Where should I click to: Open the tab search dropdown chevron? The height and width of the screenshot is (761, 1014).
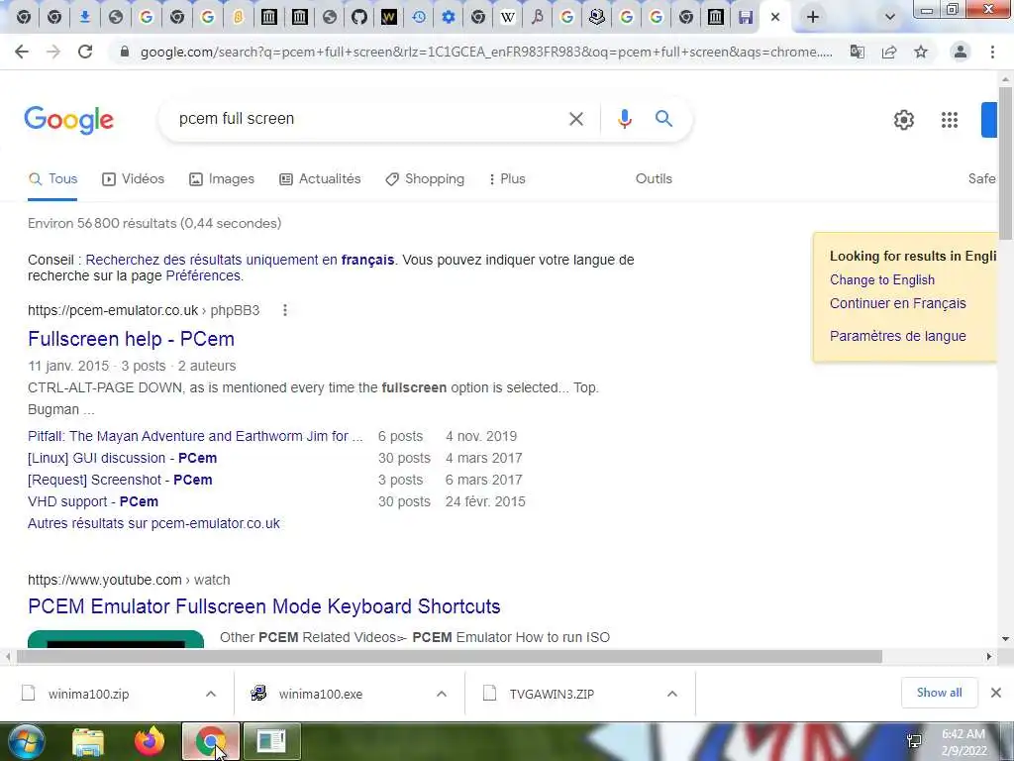click(x=890, y=18)
